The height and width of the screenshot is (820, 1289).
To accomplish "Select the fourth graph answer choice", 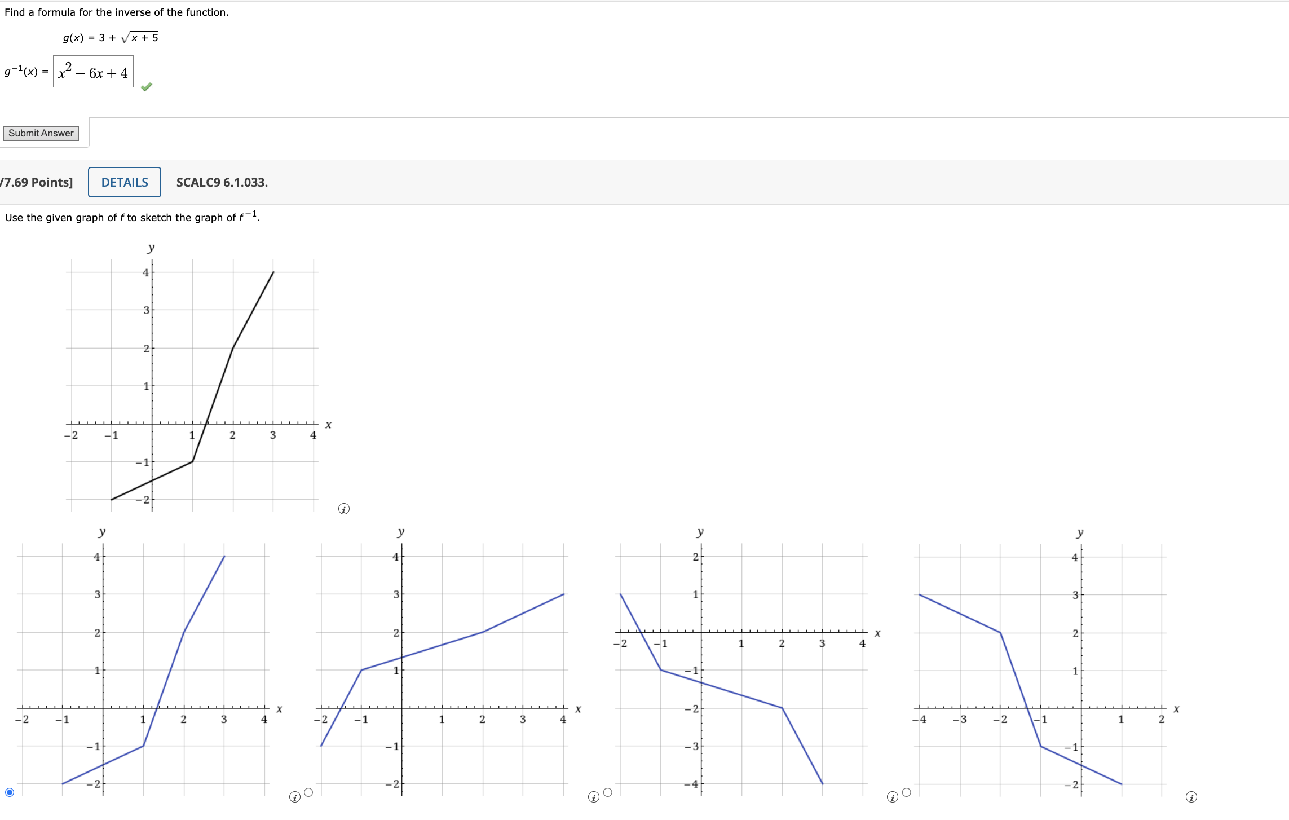I will tap(906, 792).
